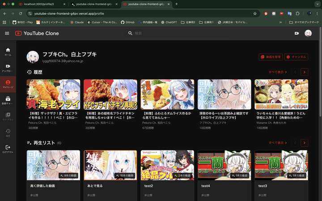Screen dimensions: 322x201
Task: Open the GitHub bookmark
Action: (127, 22)
